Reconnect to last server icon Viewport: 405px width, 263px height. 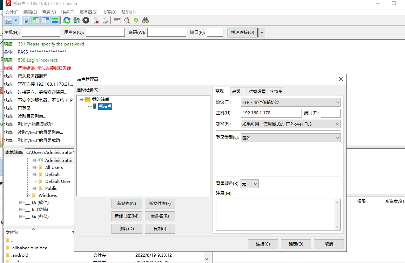click(105, 20)
